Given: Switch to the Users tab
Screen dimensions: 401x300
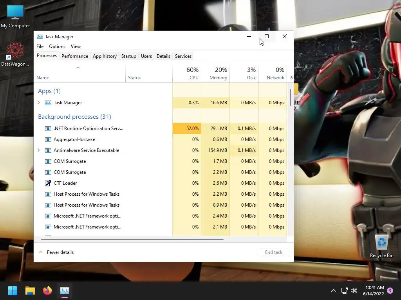Looking at the screenshot, I should [146, 56].
